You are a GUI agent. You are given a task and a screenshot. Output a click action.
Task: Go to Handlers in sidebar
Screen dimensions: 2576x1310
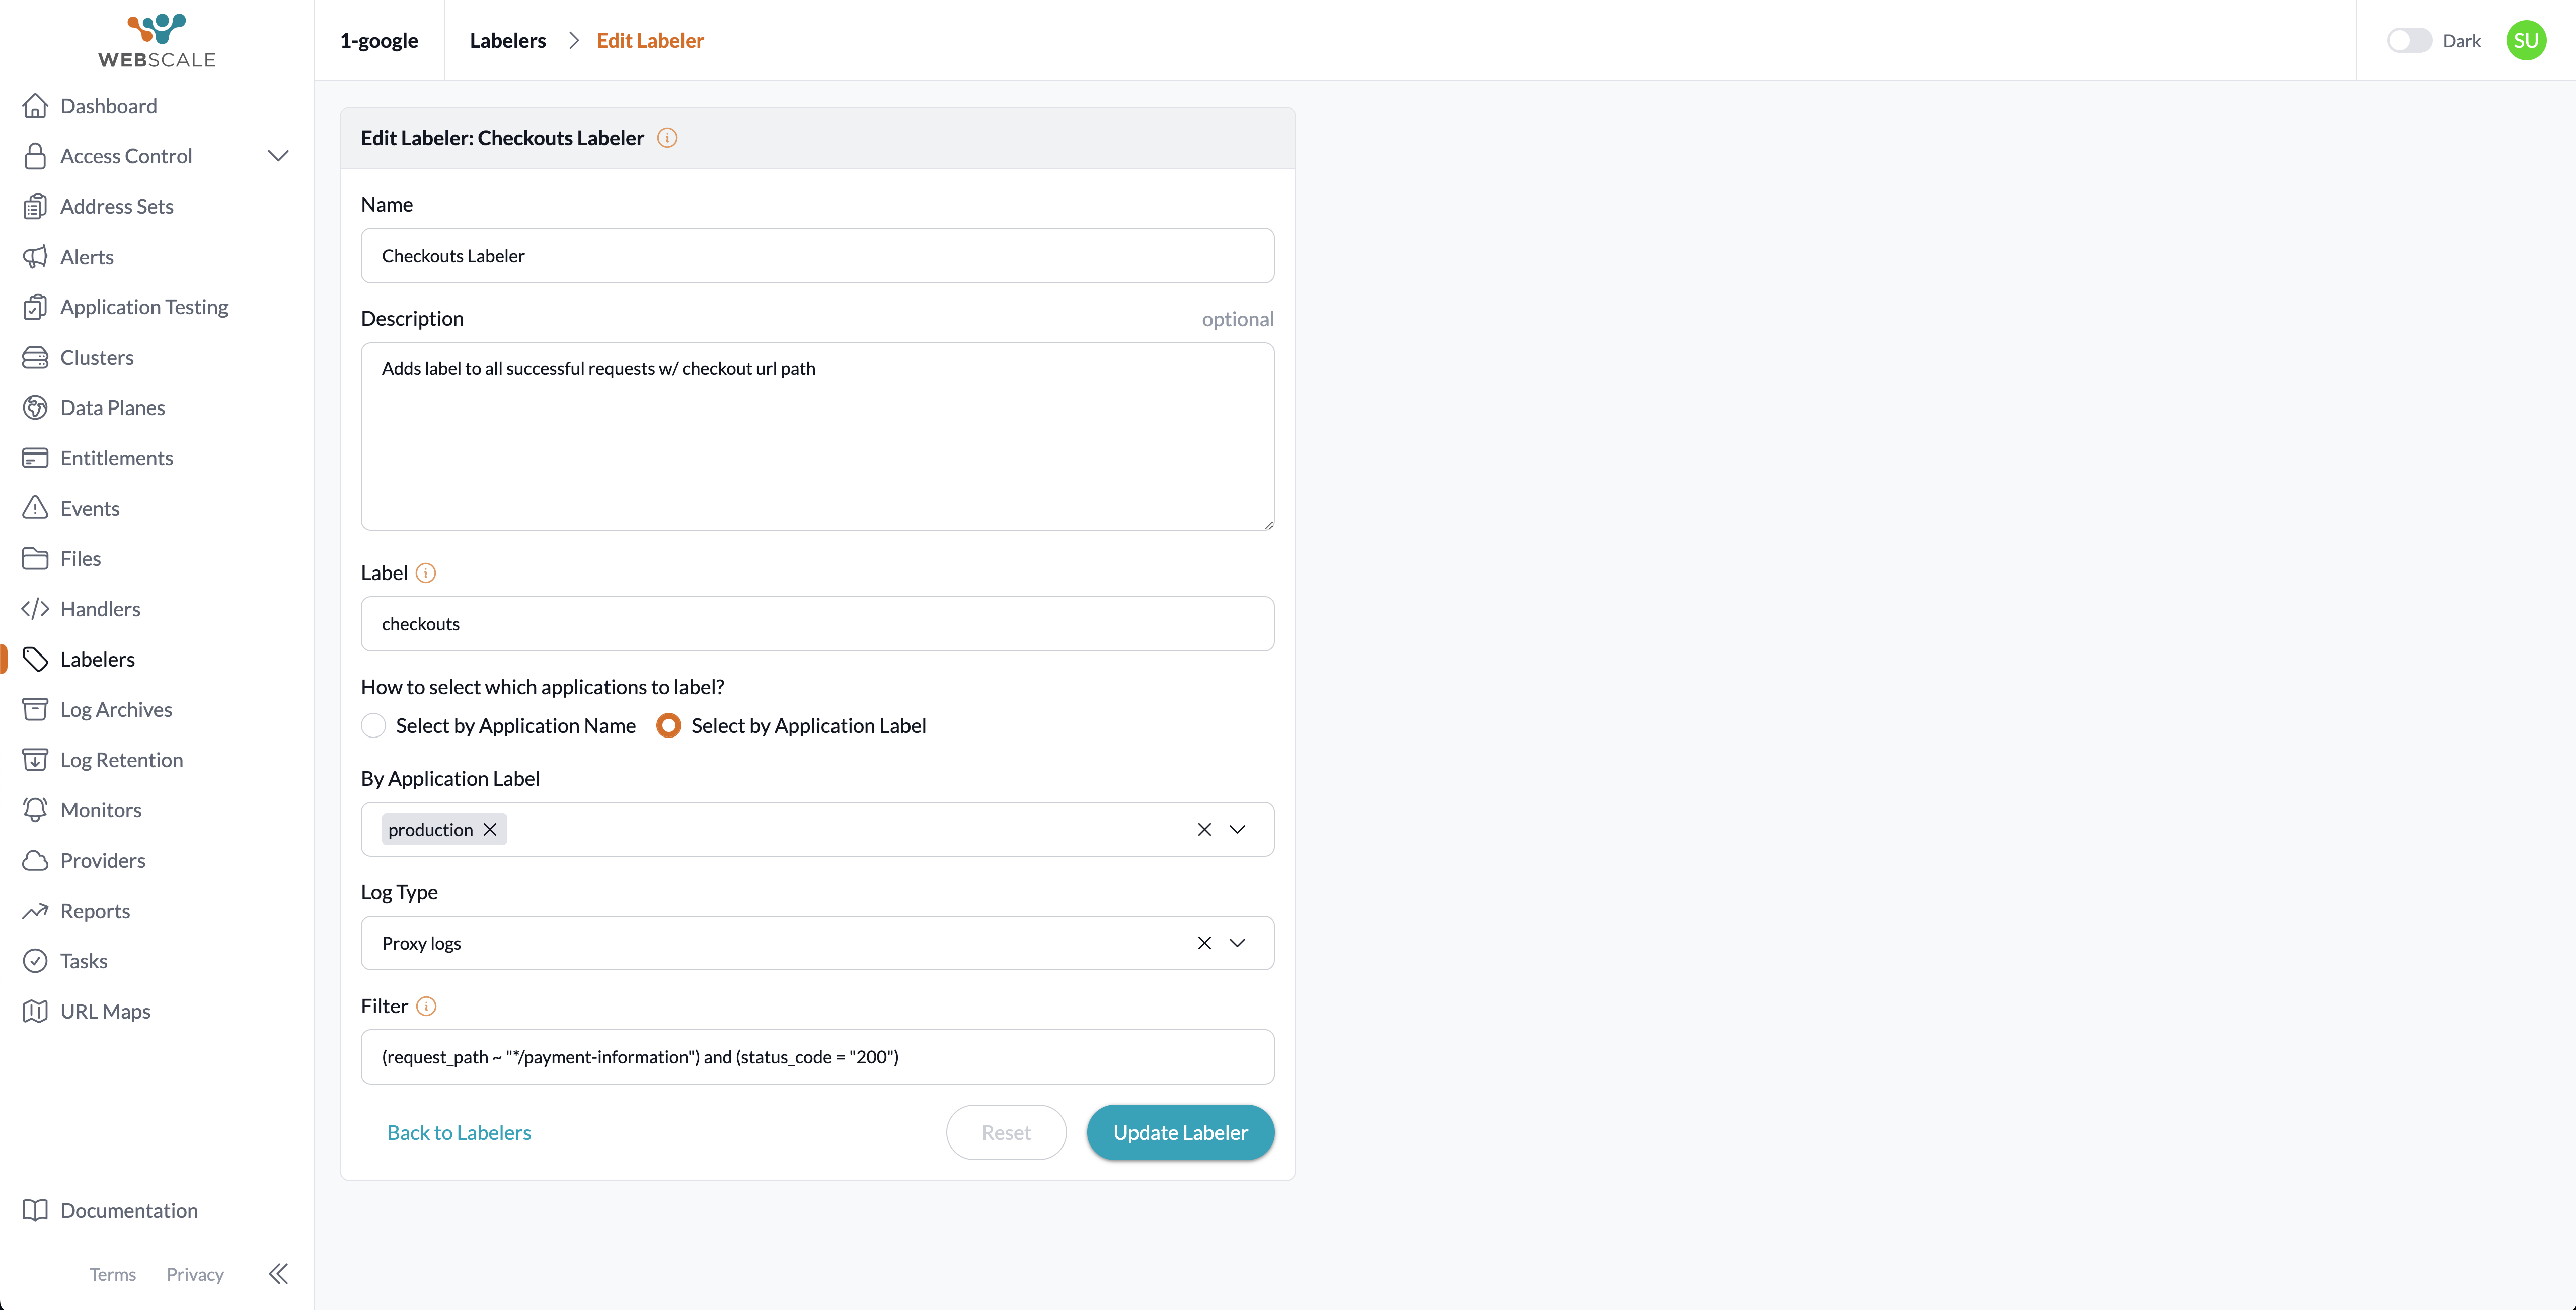coord(100,609)
